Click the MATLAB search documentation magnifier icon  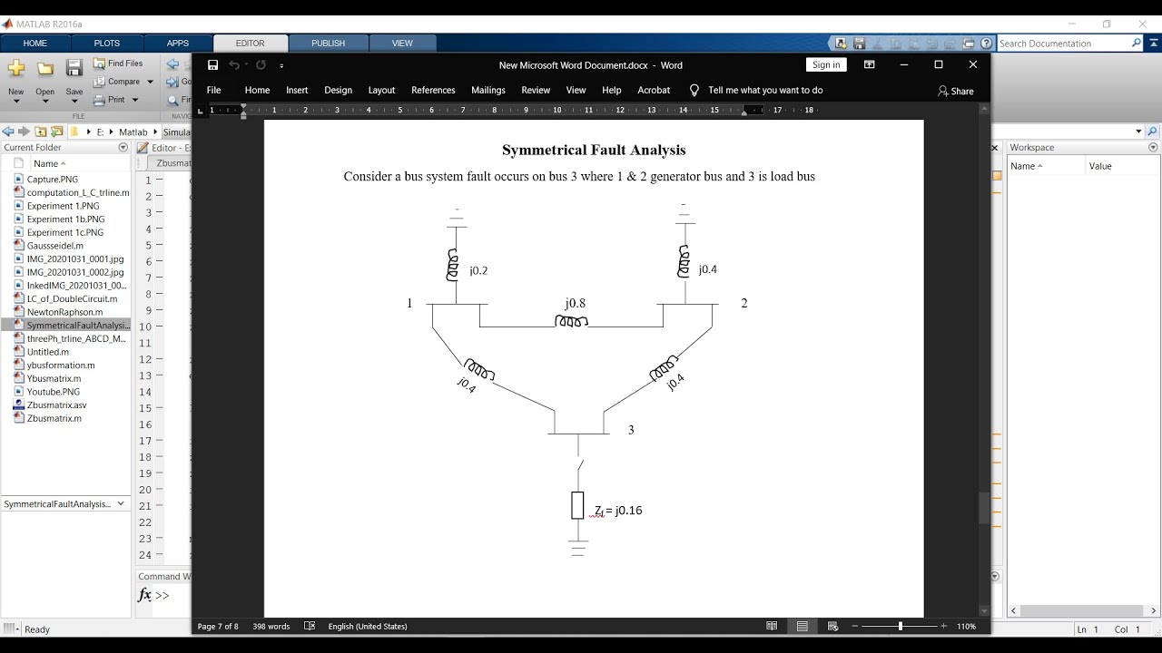click(1136, 44)
